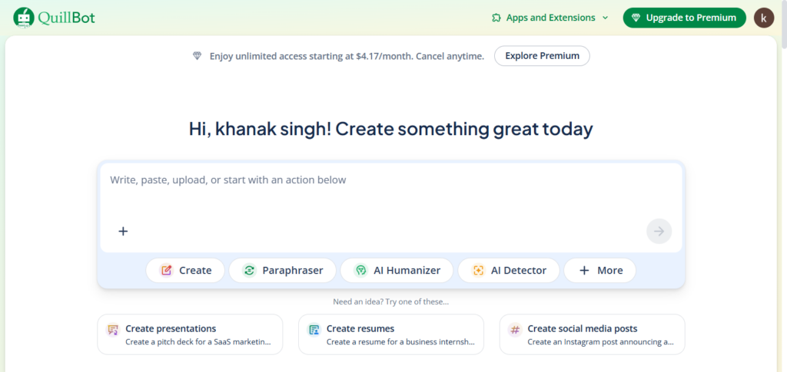This screenshot has height=372, width=787.
Task: Open the Paraphraser tool
Action: 282,270
